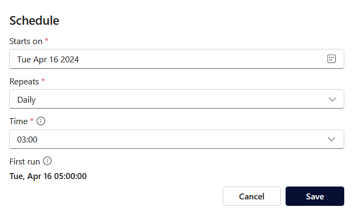Image resolution: width=355 pixels, height=215 pixels.
Task: Click the Starts on label
Action: [x=26, y=41]
